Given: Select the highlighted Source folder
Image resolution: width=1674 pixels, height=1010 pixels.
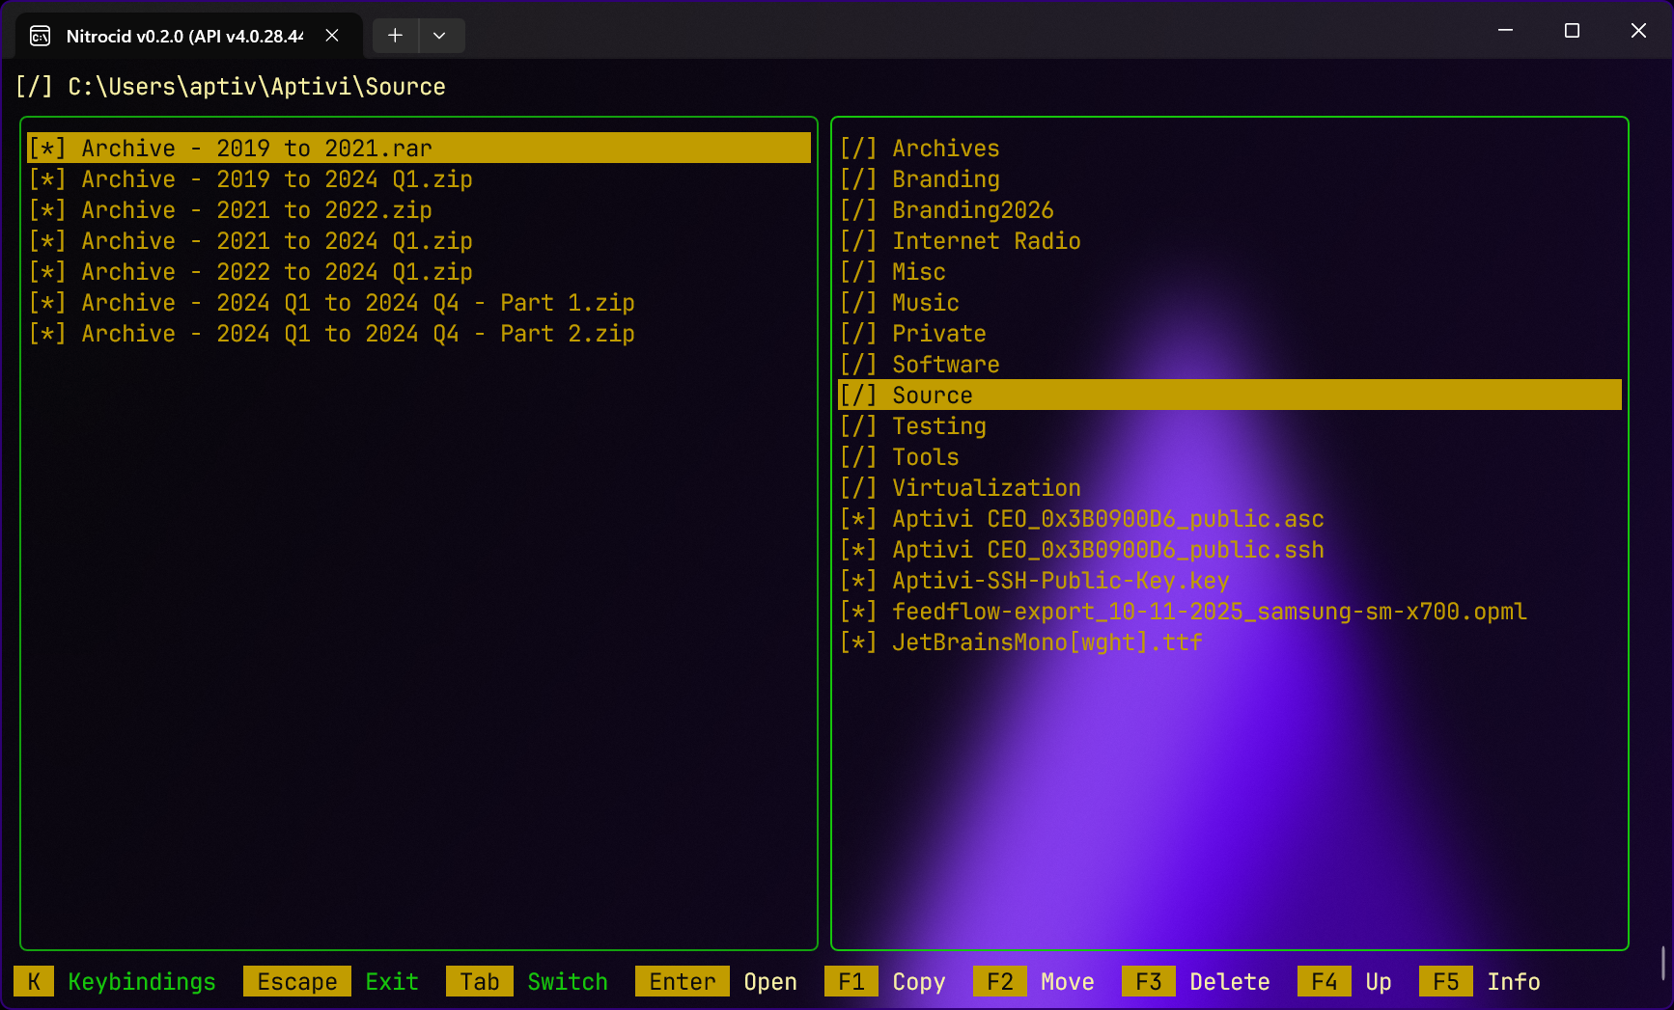Looking at the screenshot, I should tap(932, 396).
